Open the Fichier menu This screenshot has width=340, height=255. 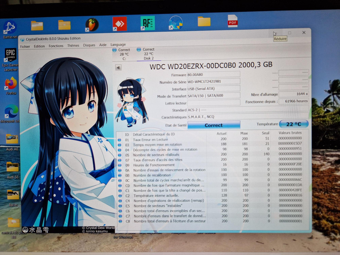click(25, 47)
